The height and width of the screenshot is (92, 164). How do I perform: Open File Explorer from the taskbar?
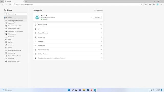(x=84, y=90)
